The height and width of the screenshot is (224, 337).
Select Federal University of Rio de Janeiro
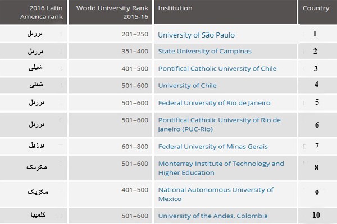214,103
